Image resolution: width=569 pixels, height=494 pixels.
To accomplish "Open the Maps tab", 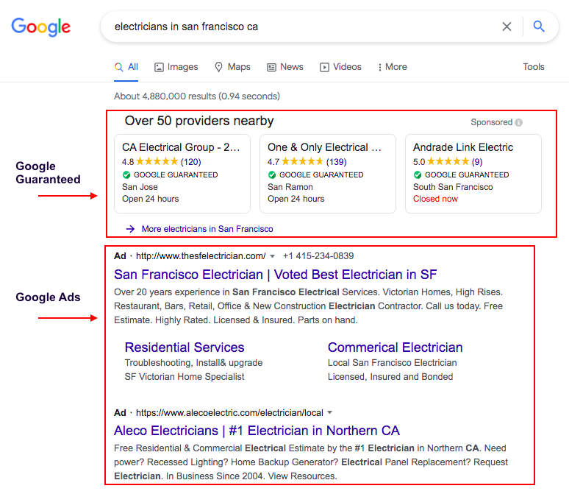I will coord(232,67).
